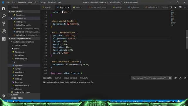Maximize the panel with the up chevron
Image resolution: width=188 pixels, height=106 pixels.
180,78
